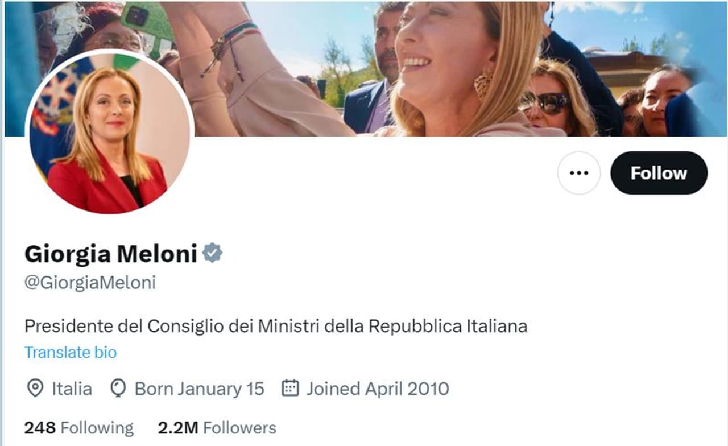Open the 248 Following list

pos(79,428)
